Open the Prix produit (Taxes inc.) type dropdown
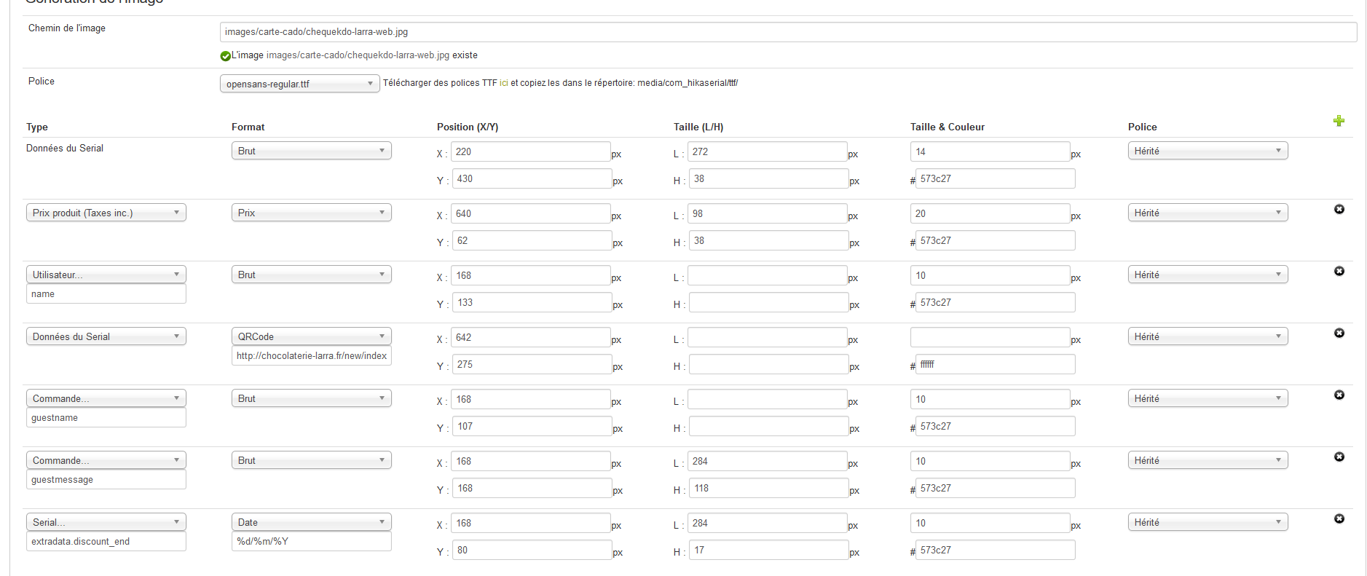 pos(106,213)
